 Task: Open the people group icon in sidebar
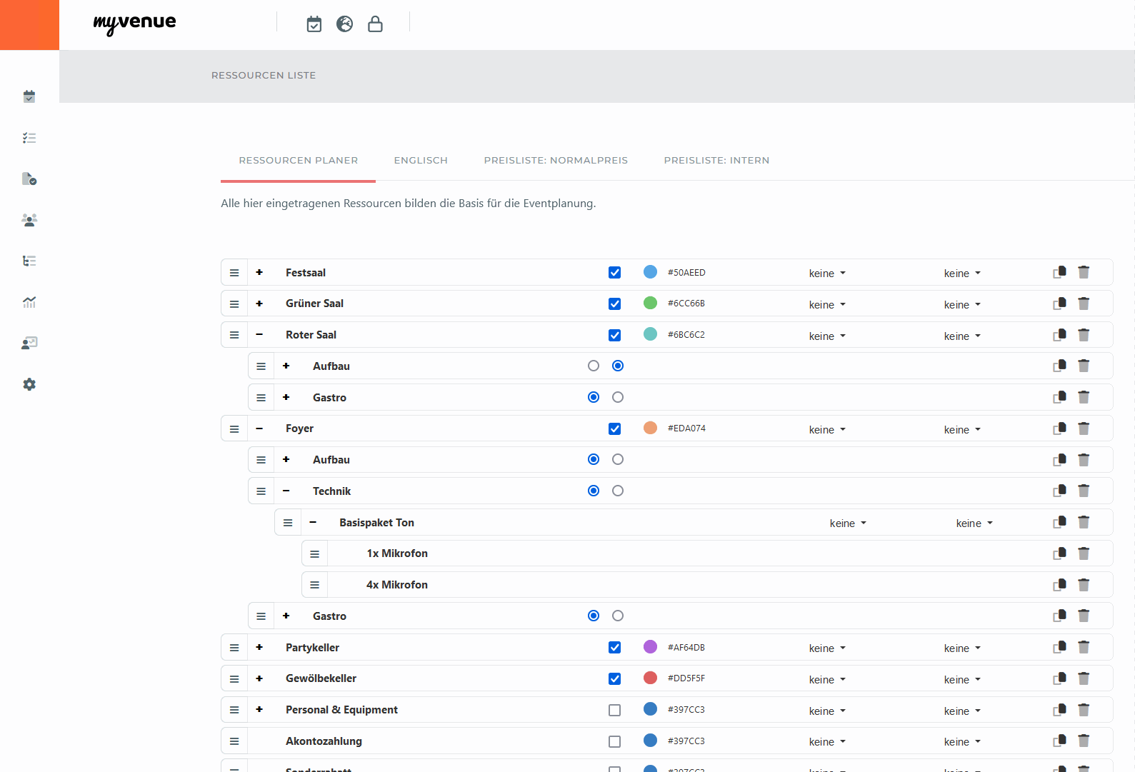29,220
